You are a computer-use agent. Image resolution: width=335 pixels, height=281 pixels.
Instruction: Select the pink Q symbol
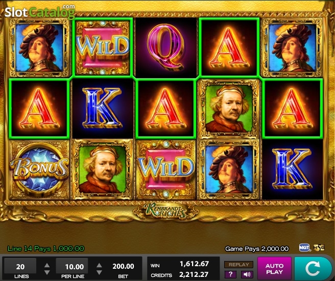pos(166,47)
